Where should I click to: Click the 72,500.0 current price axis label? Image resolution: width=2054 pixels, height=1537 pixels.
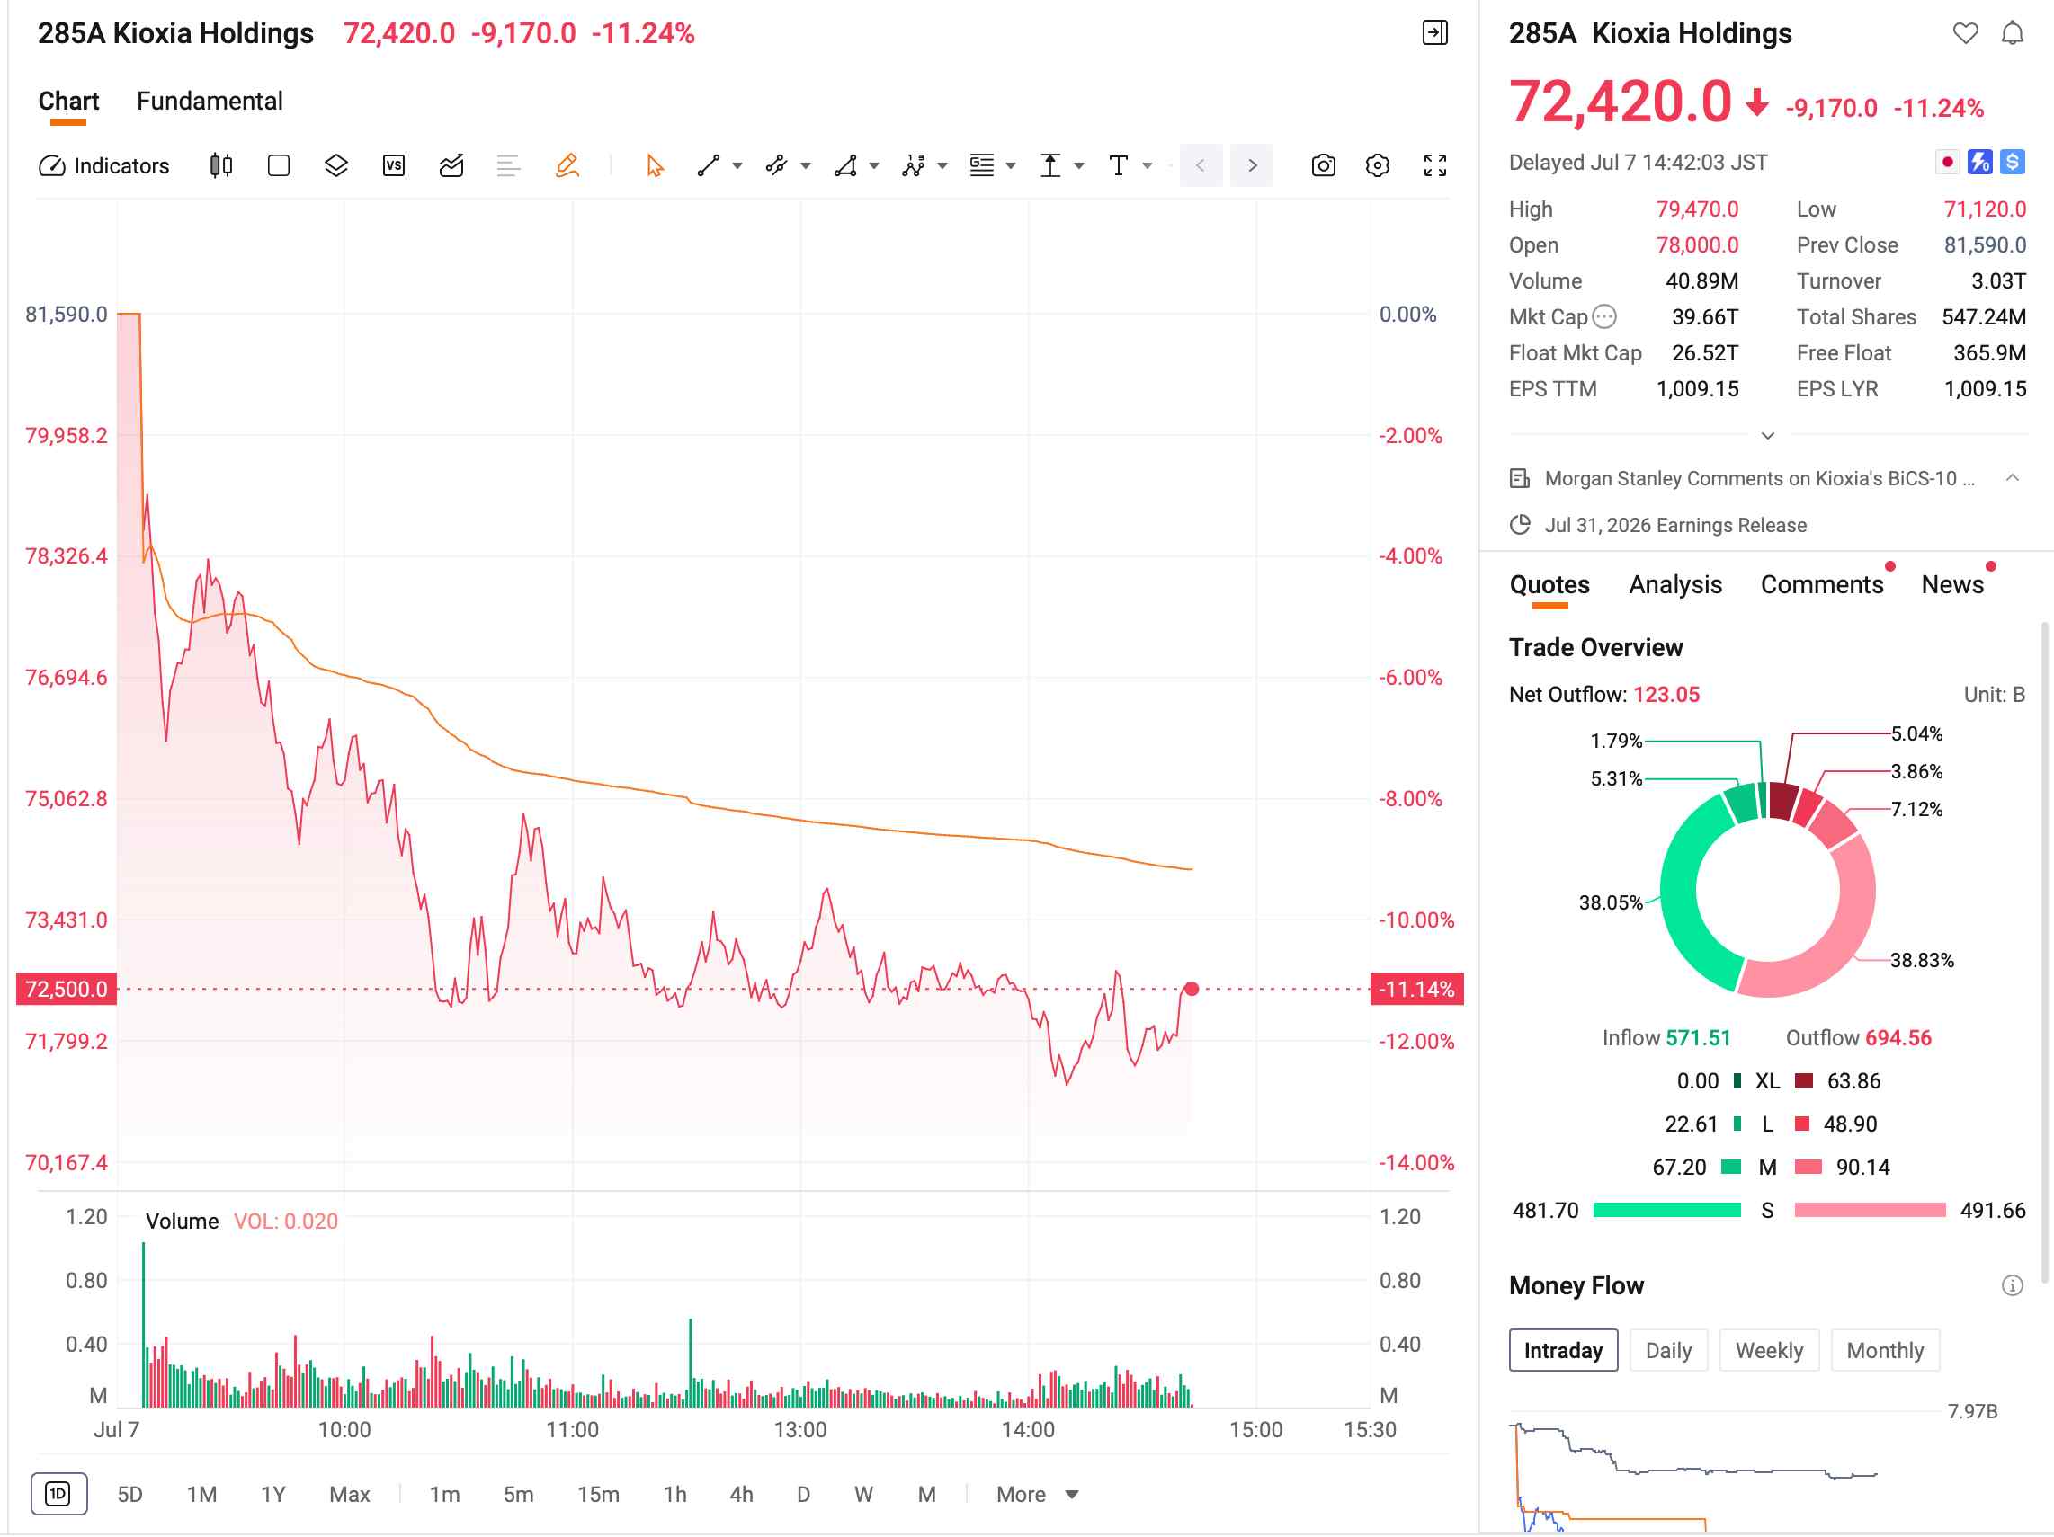[x=65, y=990]
